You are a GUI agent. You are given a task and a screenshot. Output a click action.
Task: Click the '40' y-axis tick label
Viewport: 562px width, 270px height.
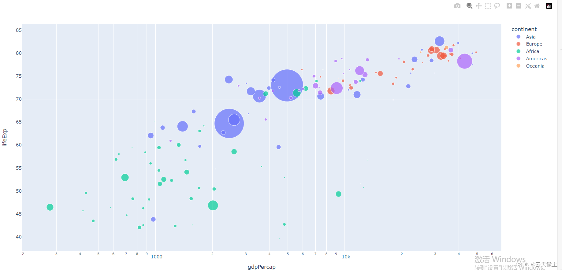pyautogui.click(x=19, y=237)
